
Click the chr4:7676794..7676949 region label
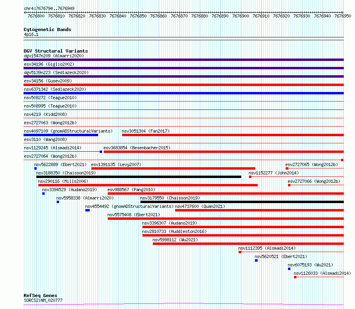coord(49,8)
